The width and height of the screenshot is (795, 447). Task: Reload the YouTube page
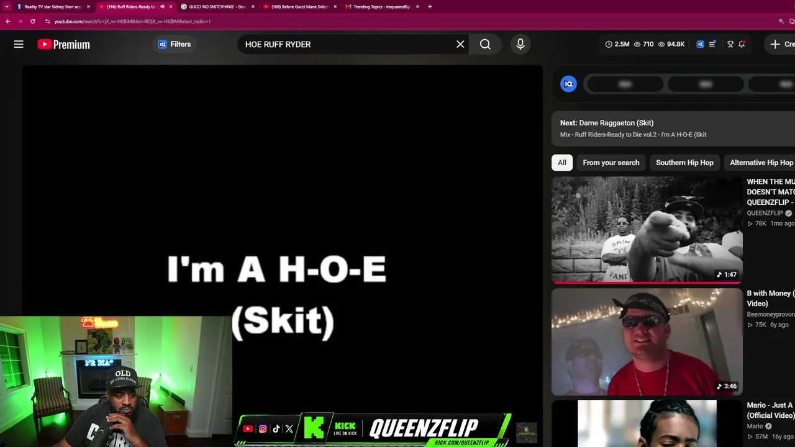[x=33, y=21]
